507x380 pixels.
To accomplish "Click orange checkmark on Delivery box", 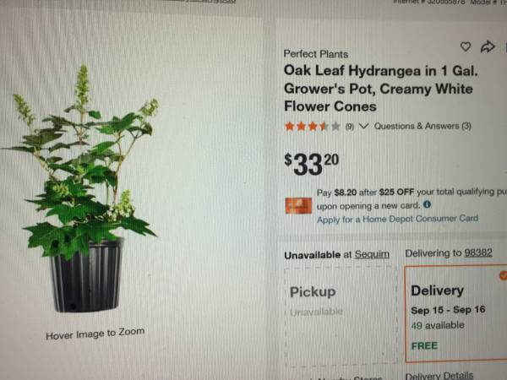I will (x=503, y=275).
